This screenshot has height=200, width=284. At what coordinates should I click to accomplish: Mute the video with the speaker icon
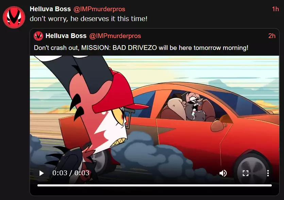[x=223, y=173]
